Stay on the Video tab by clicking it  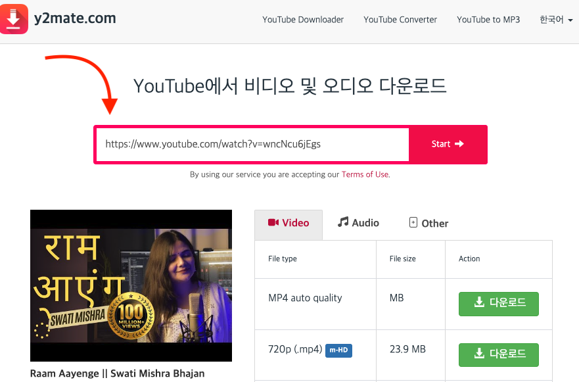tap(288, 223)
